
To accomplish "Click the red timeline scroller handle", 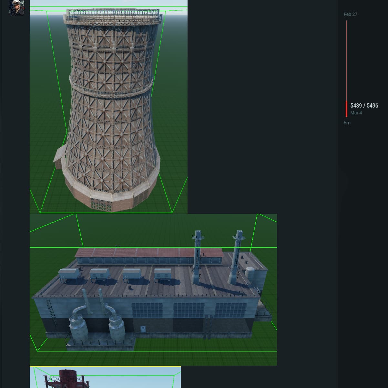I will pyautogui.click(x=346, y=109).
